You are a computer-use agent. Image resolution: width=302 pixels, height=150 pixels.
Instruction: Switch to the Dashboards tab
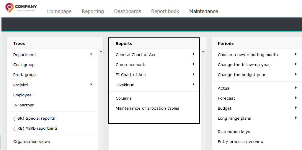click(128, 11)
